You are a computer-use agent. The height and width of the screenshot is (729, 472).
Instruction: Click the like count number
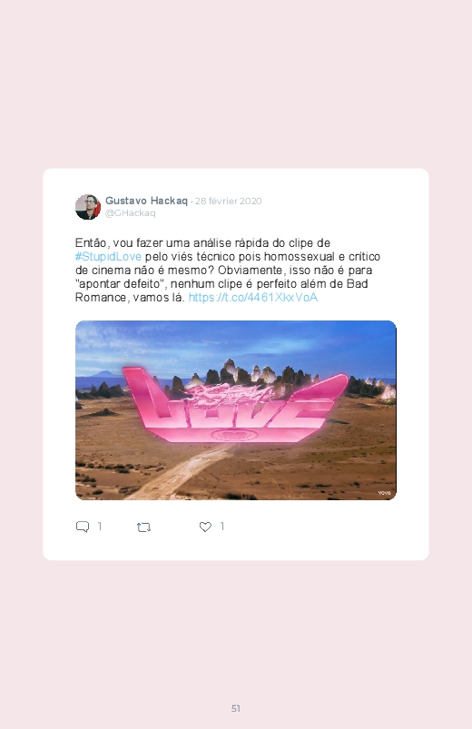click(x=222, y=527)
